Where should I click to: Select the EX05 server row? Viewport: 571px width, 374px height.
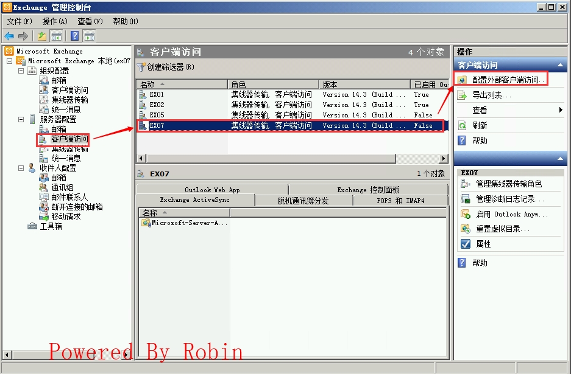coord(293,115)
